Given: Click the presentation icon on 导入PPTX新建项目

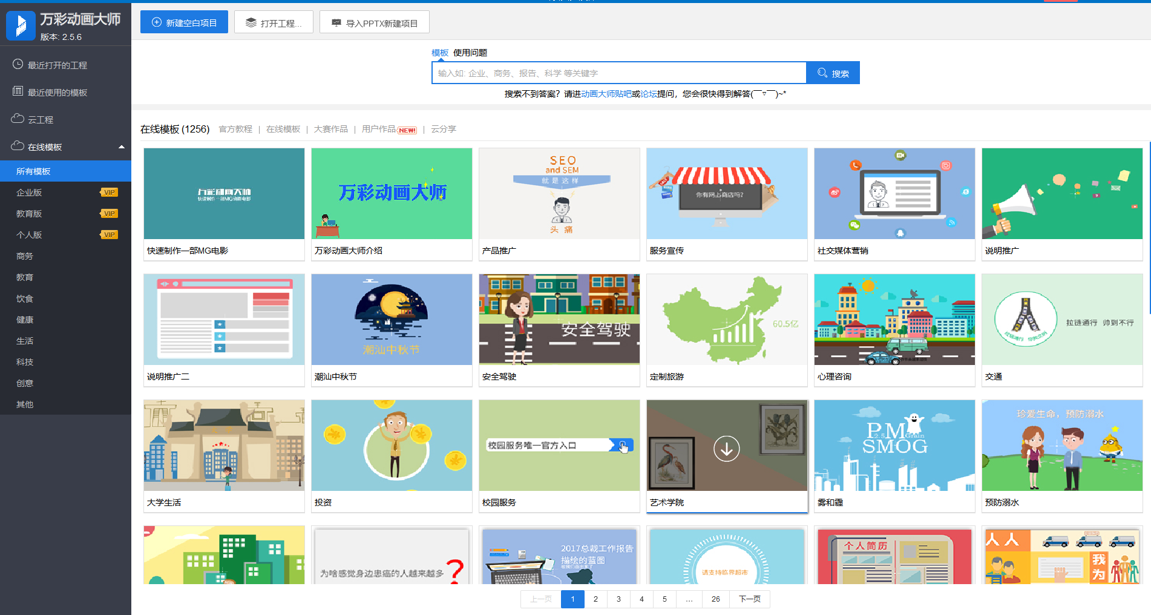Looking at the screenshot, I should click(336, 22).
